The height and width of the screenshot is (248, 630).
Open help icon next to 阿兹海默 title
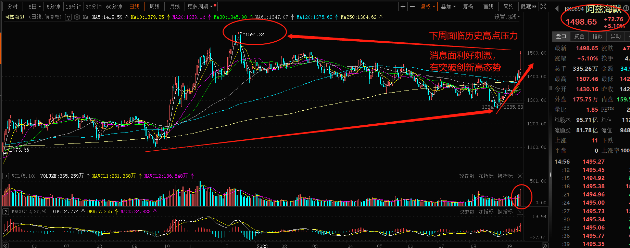coord(68,17)
